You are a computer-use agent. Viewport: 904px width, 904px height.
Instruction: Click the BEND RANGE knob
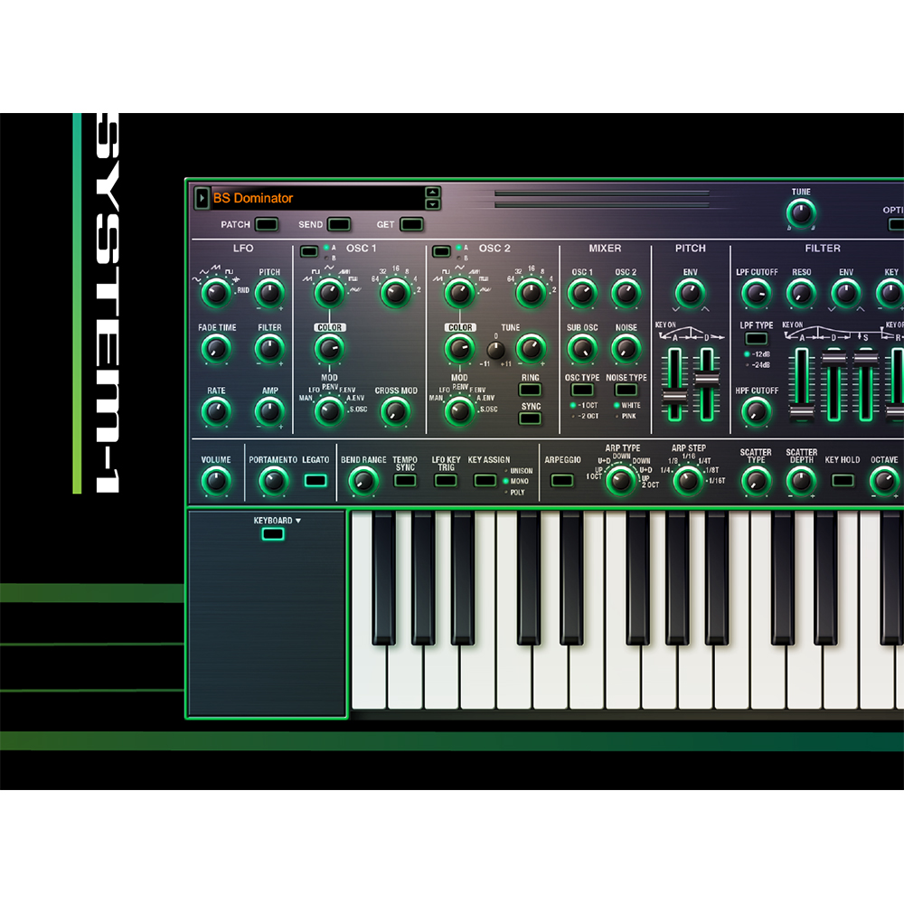click(363, 481)
